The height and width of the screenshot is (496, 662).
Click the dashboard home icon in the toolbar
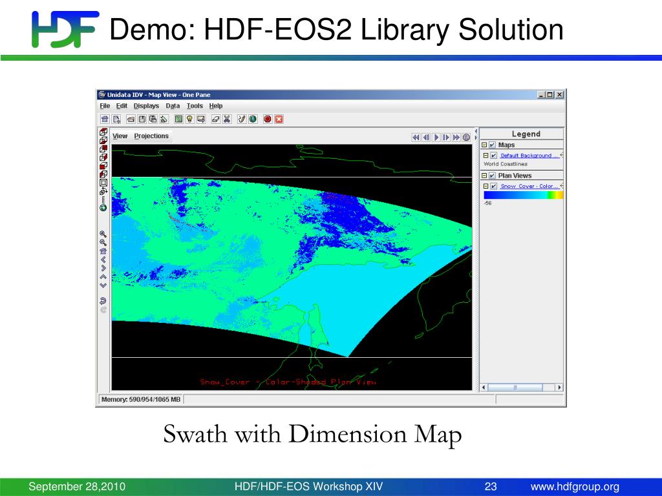point(105,119)
